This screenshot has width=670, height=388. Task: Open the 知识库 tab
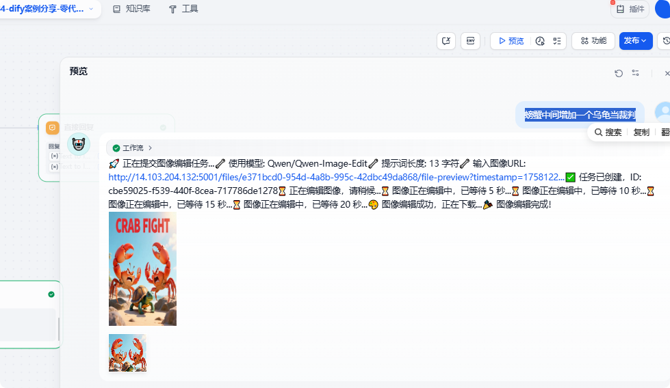click(x=131, y=9)
